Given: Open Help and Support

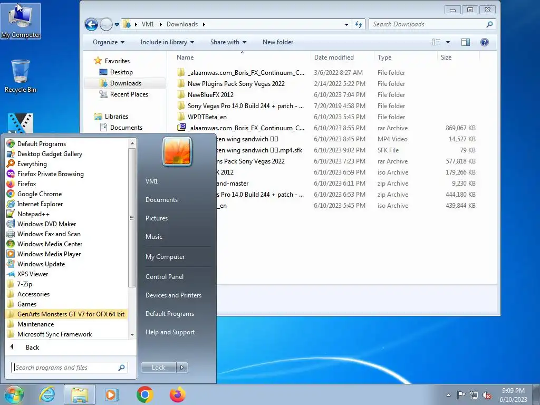Looking at the screenshot, I should [x=170, y=332].
